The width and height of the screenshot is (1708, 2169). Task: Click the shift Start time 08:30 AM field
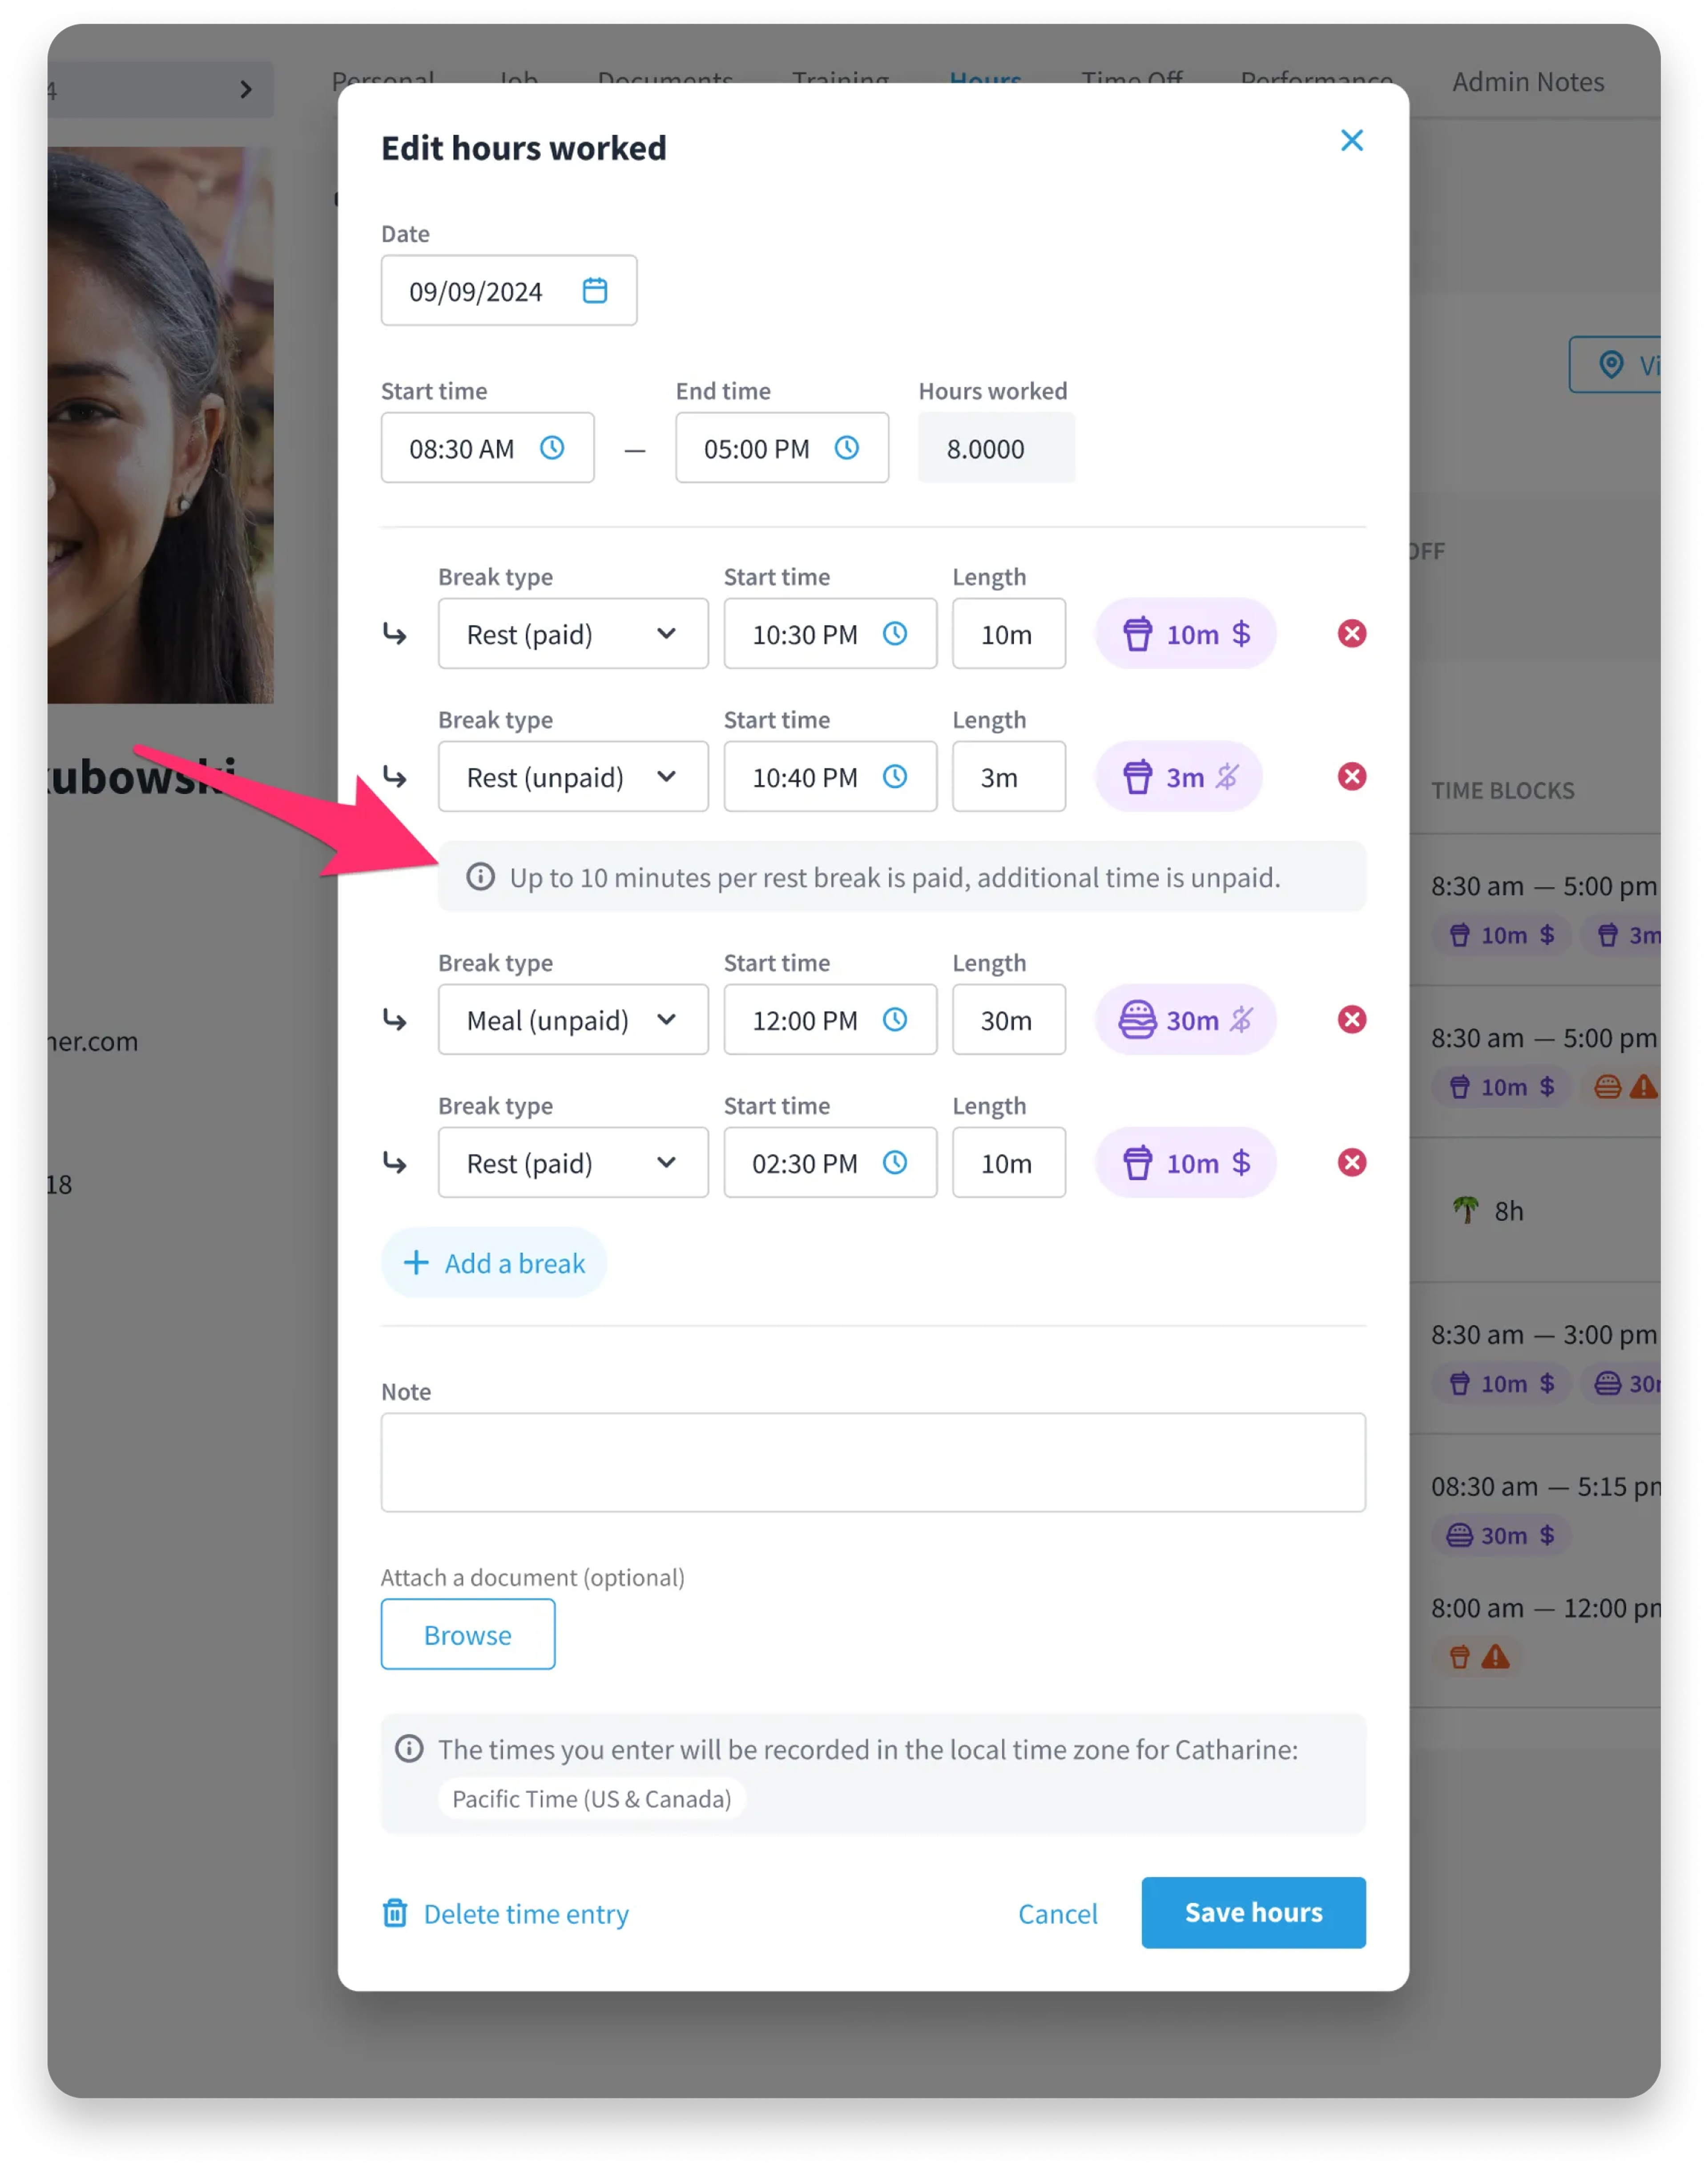click(x=488, y=447)
